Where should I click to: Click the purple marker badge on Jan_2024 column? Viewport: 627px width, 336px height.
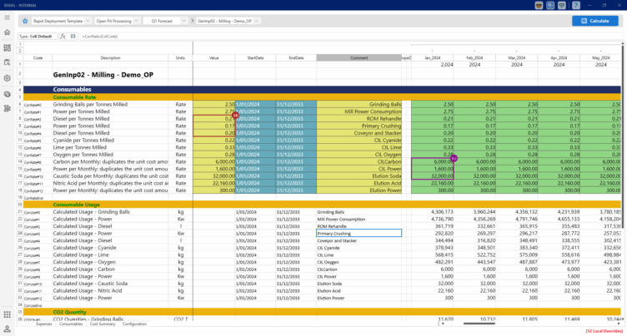[454, 158]
